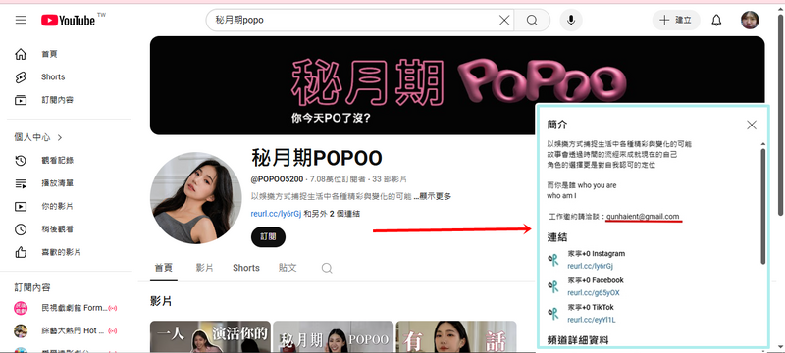Open the reurl.cc/ly6rGj link under channel name
785x353 pixels.
pos(277,214)
